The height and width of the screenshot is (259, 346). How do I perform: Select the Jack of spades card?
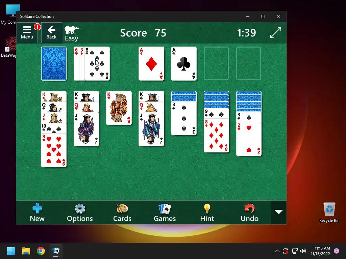tap(86, 129)
